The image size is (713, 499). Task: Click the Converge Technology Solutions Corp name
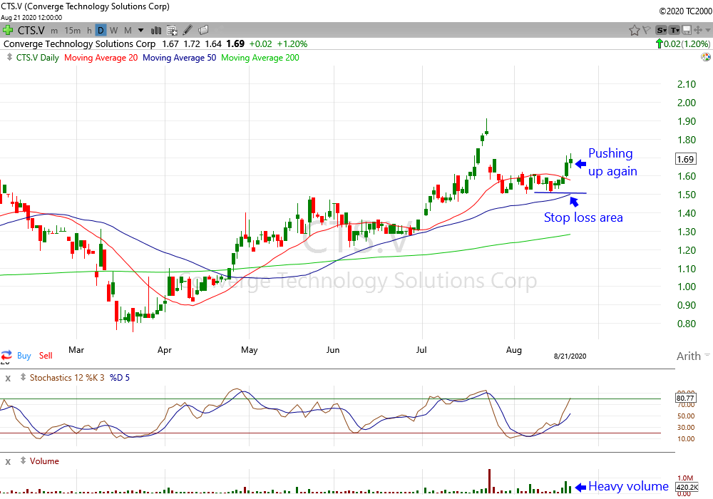click(x=80, y=44)
